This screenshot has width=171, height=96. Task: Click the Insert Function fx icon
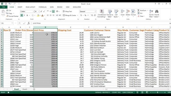29,23
